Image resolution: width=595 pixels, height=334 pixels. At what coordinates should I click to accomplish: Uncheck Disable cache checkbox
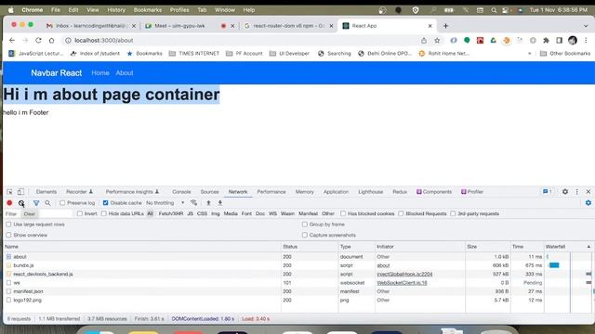point(105,203)
